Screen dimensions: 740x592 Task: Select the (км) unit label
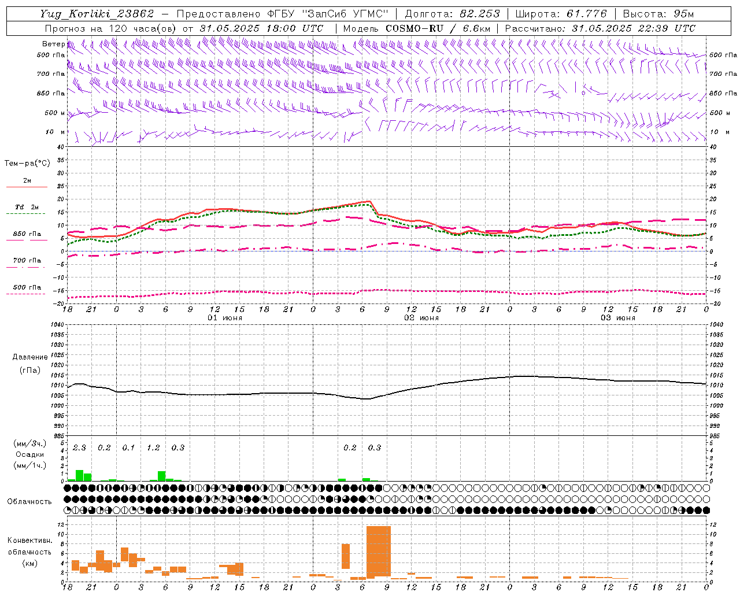coord(29,563)
